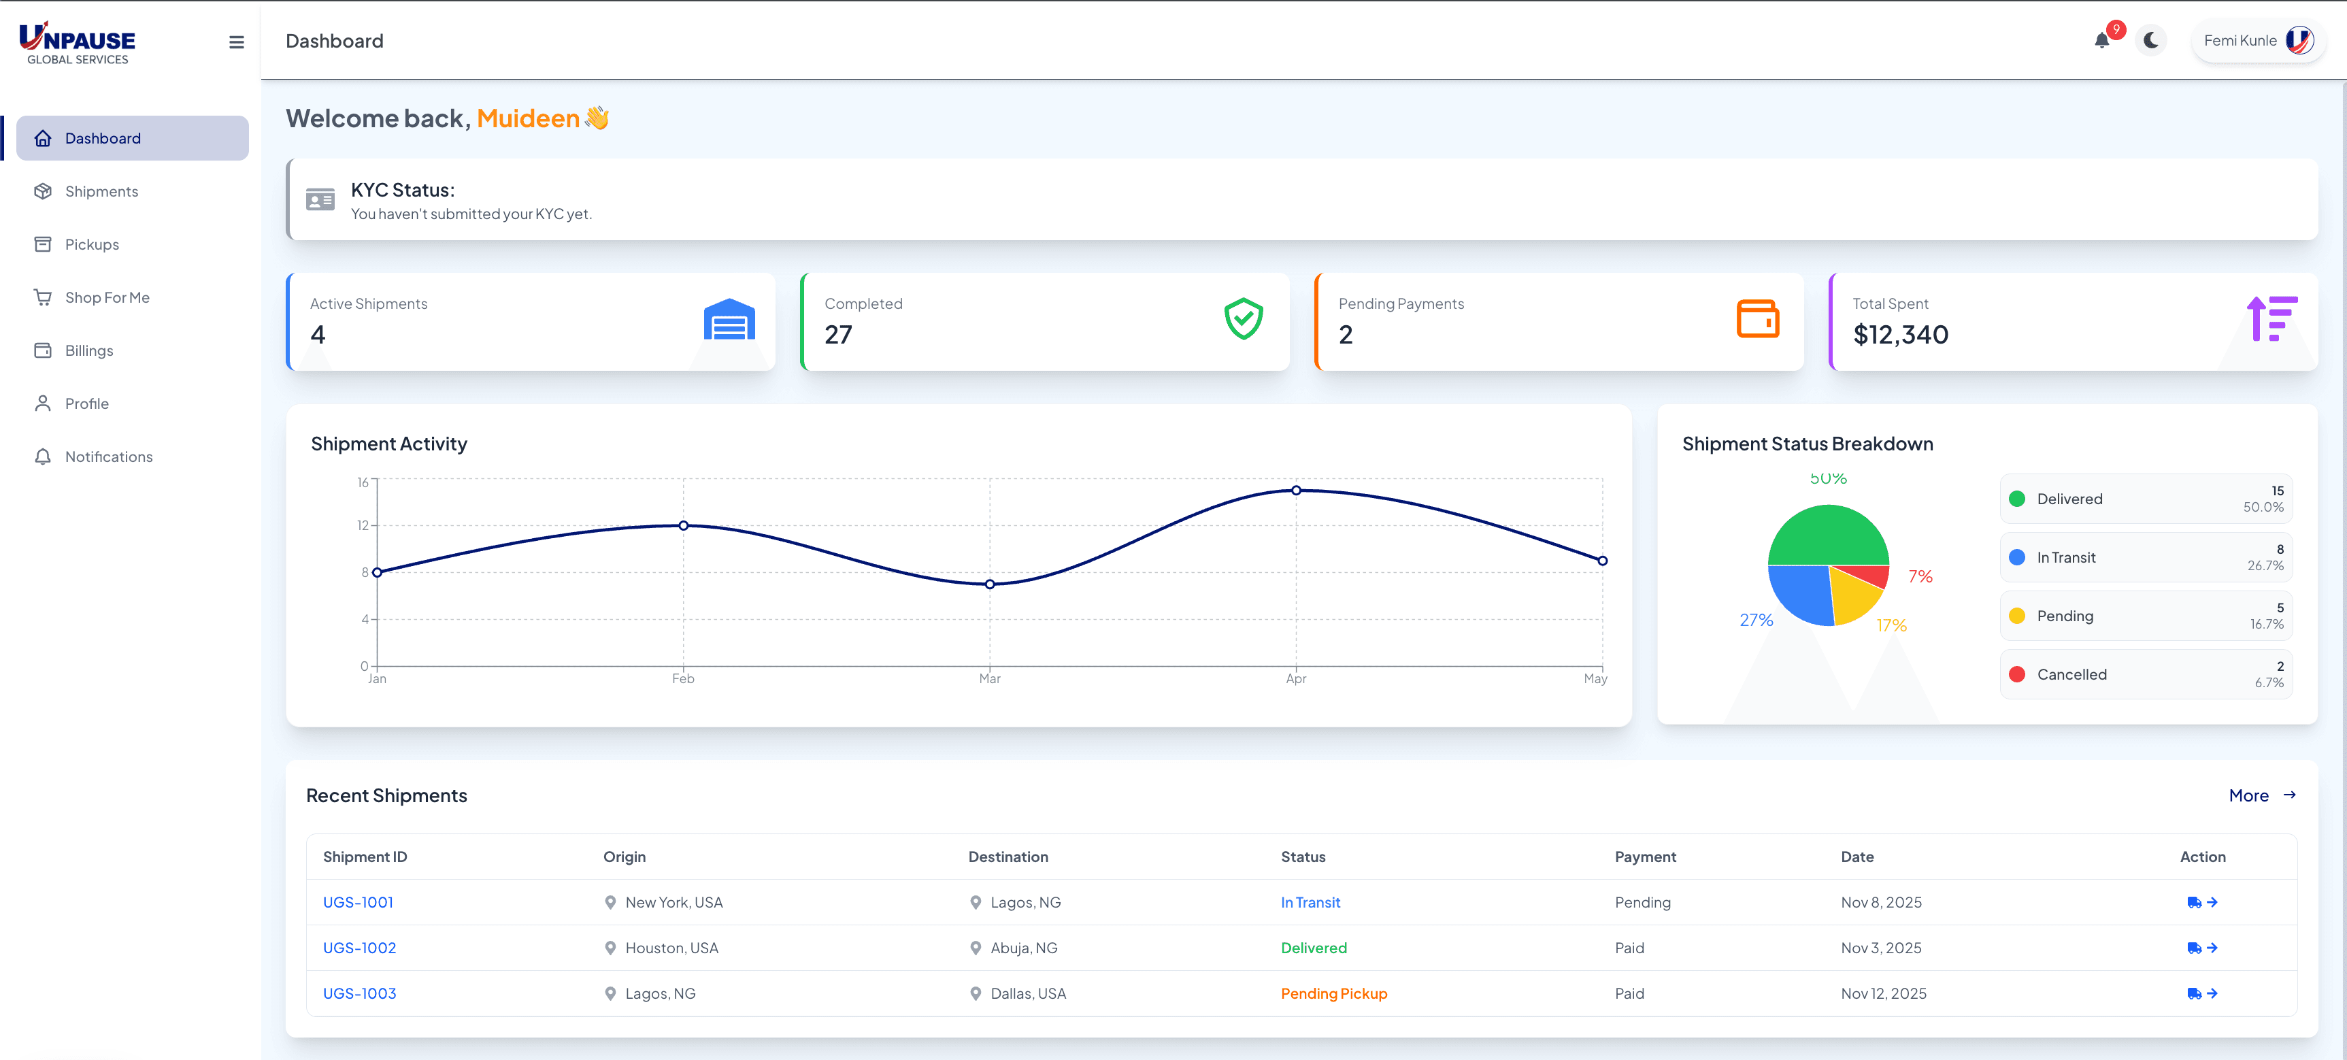Toggle dark mode moon icon
Screen dimensions: 2347x1060
pos(2150,40)
